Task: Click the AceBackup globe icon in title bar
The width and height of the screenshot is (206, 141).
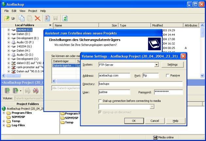Action: 4,4
